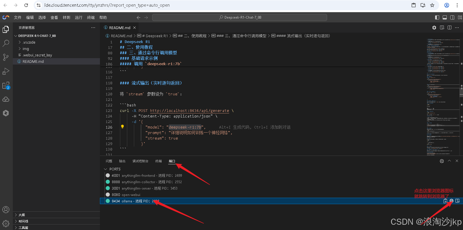This screenshot has height=230, width=463.
Task: Select the 端口 panel tab
Action: pos(172,161)
